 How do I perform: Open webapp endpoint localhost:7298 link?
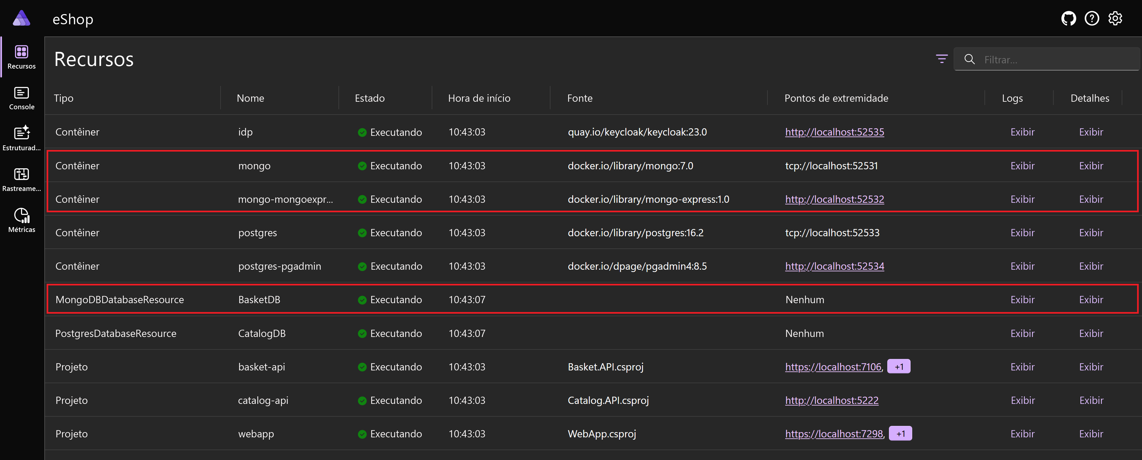pyautogui.click(x=834, y=434)
